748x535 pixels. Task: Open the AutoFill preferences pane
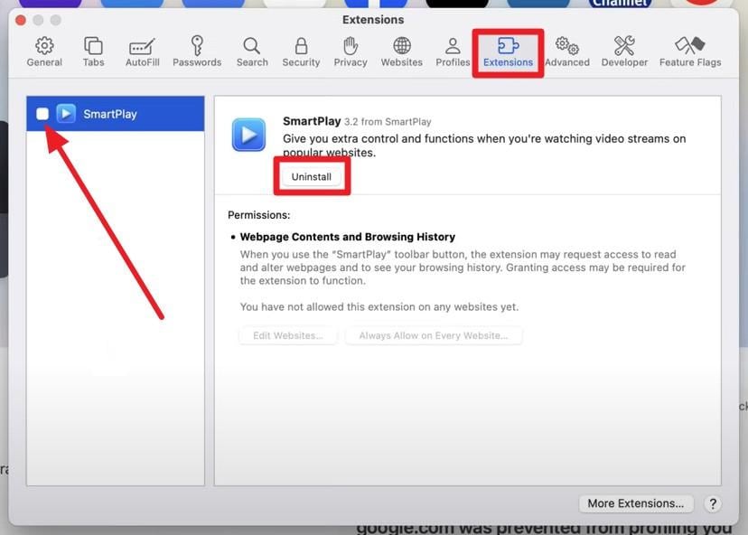point(142,52)
